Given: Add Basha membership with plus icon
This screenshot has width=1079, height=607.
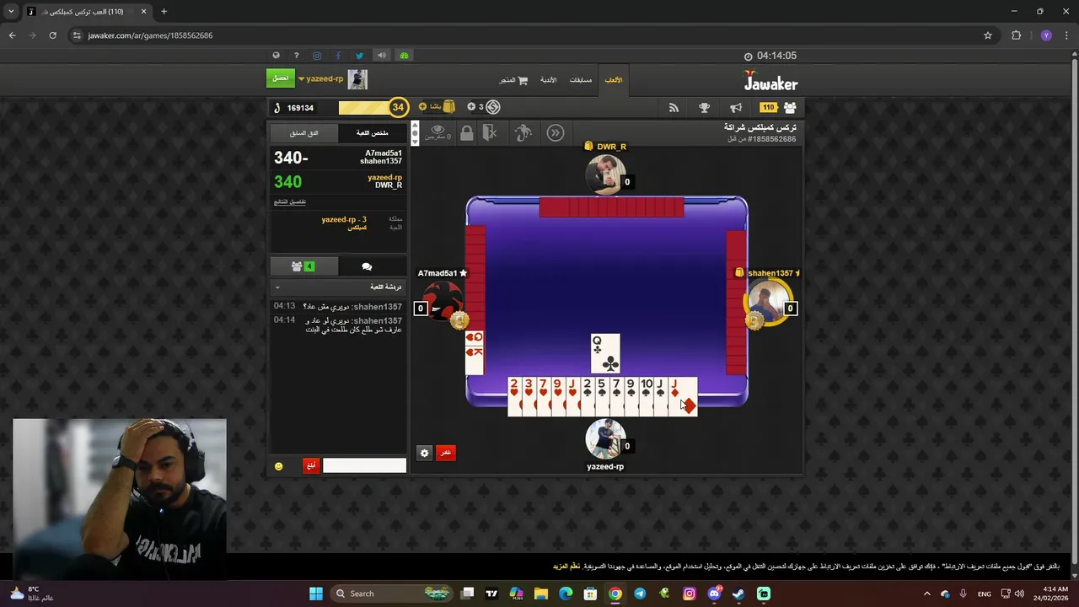Looking at the screenshot, I should [422, 107].
